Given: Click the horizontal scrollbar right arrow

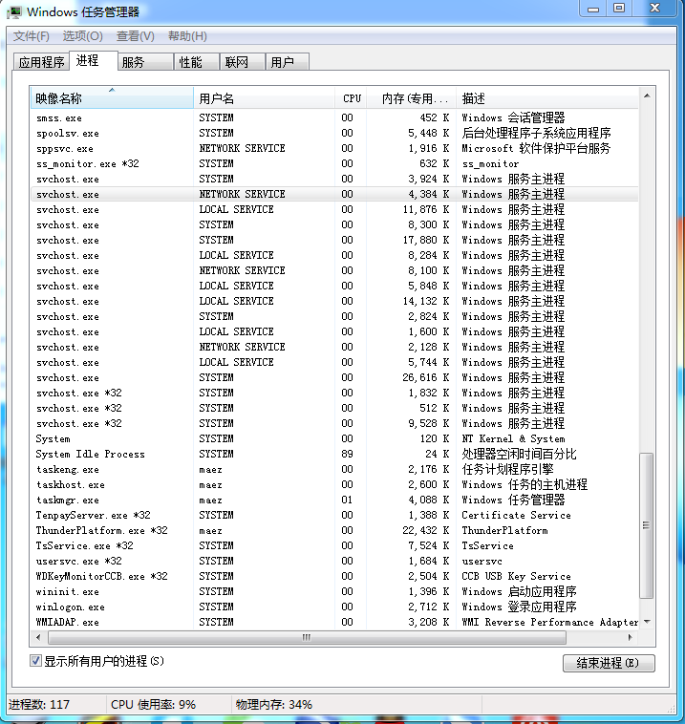Looking at the screenshot, I should pos(630,637).
